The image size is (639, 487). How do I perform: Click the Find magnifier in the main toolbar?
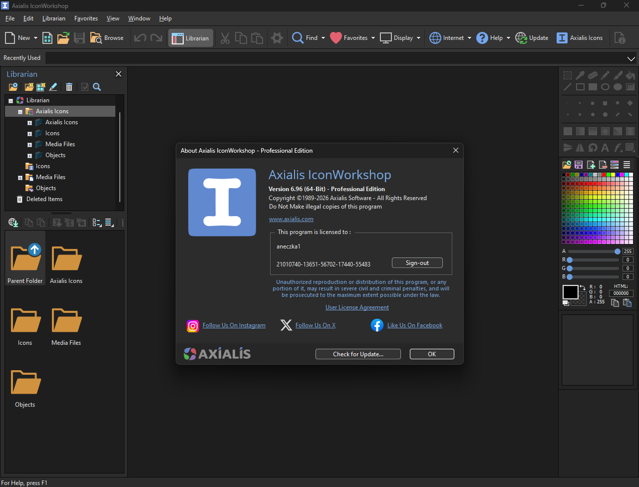298,38
